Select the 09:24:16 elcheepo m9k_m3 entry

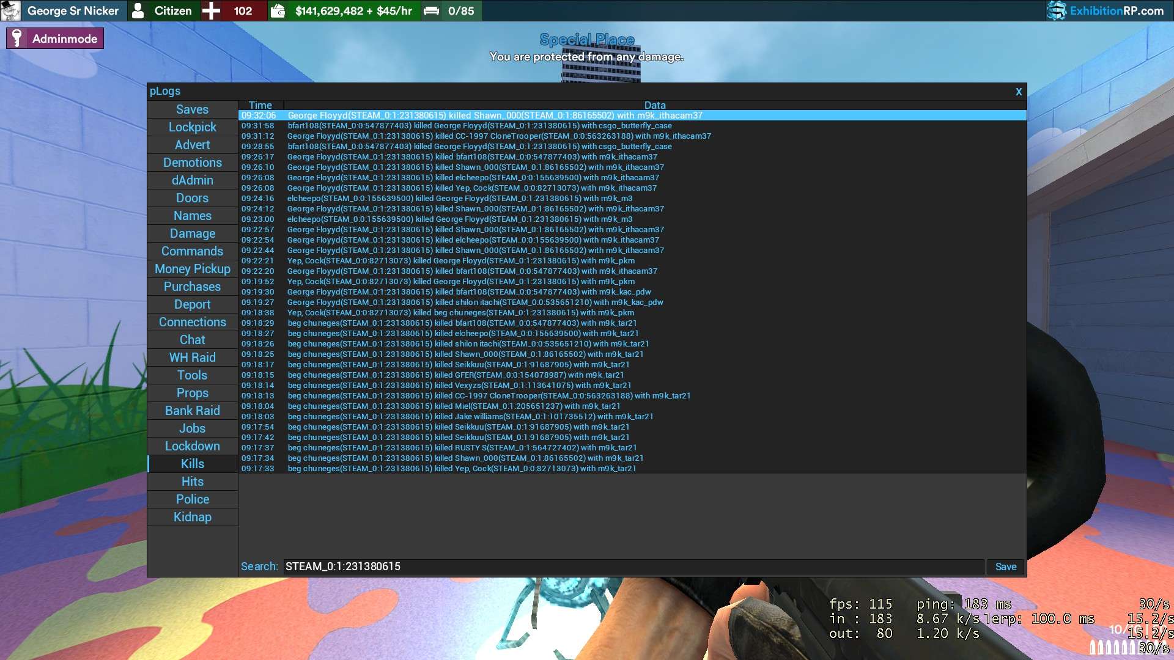pyautogui.click(x=632, y=199)
